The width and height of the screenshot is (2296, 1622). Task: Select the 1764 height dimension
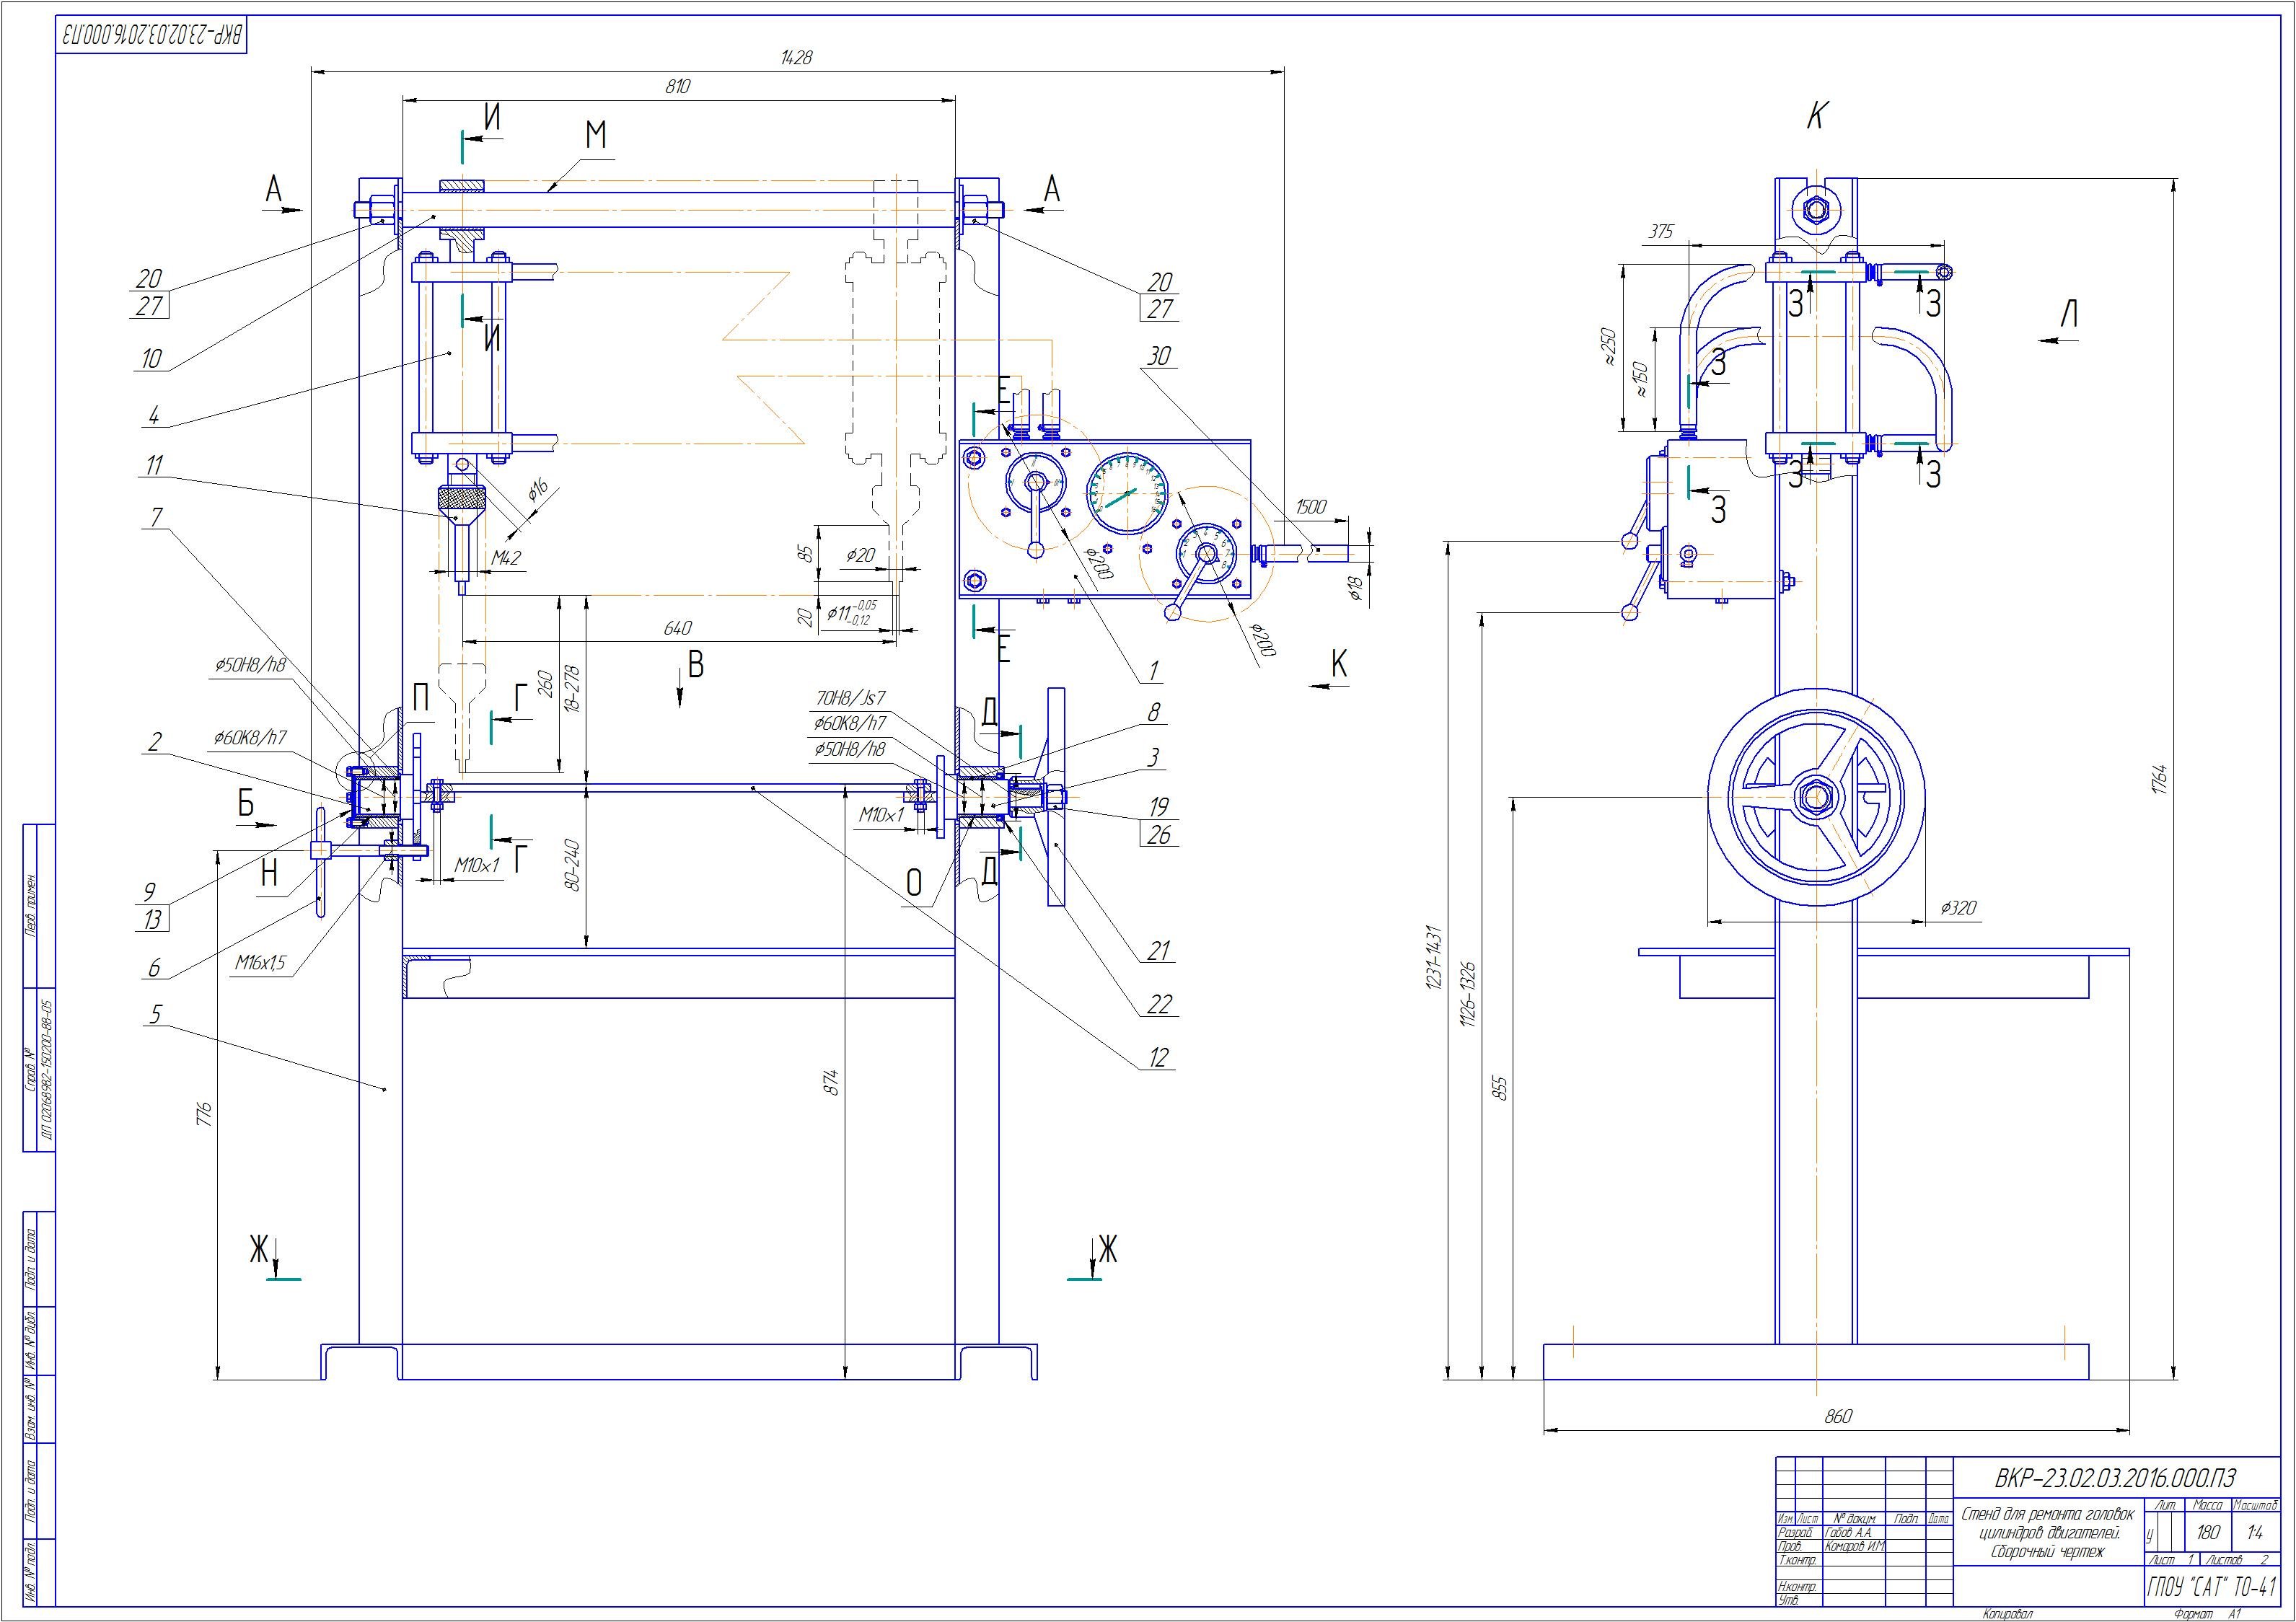pos(2159,780)
